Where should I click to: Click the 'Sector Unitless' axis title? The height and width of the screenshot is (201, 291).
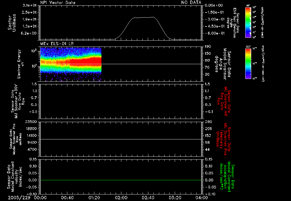[12, 23]
